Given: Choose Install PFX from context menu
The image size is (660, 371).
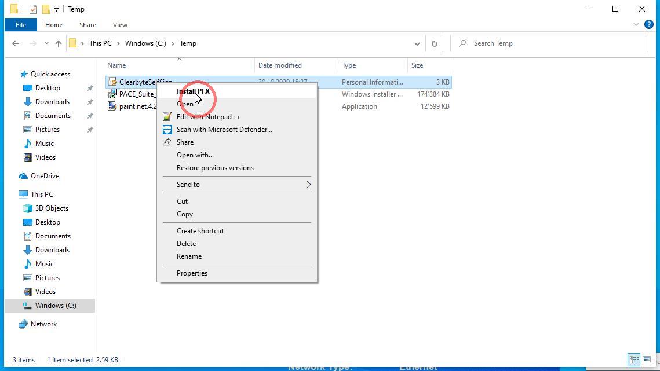Looking at the screenshot, I should (x=193, y=91).
